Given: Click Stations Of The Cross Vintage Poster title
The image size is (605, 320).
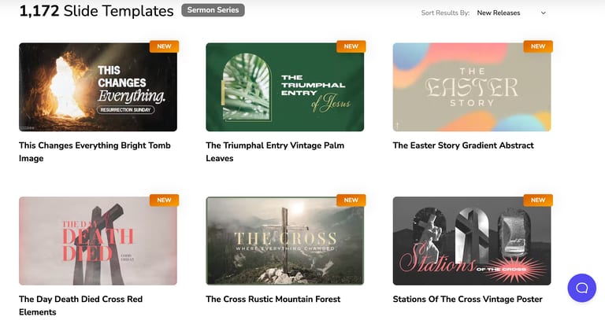Looking at the screenshot, I should 468,300.
